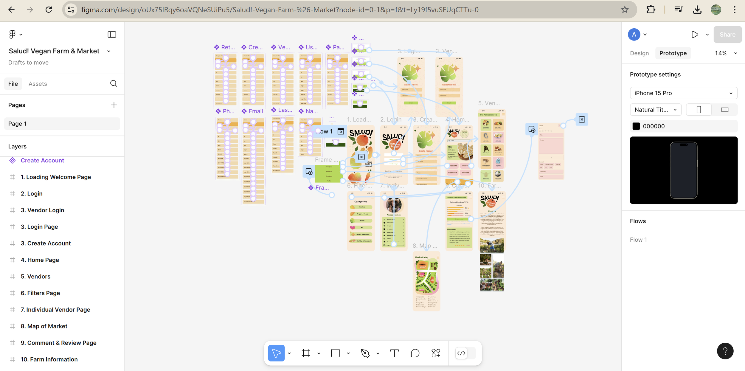Select the 4. Home Page layer
Screen dimensions: 745x371
(x=40, y=260)
